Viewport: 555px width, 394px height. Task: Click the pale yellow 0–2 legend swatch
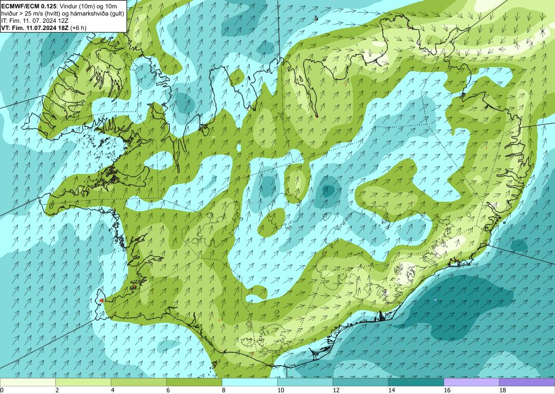(x=28, y=382)
